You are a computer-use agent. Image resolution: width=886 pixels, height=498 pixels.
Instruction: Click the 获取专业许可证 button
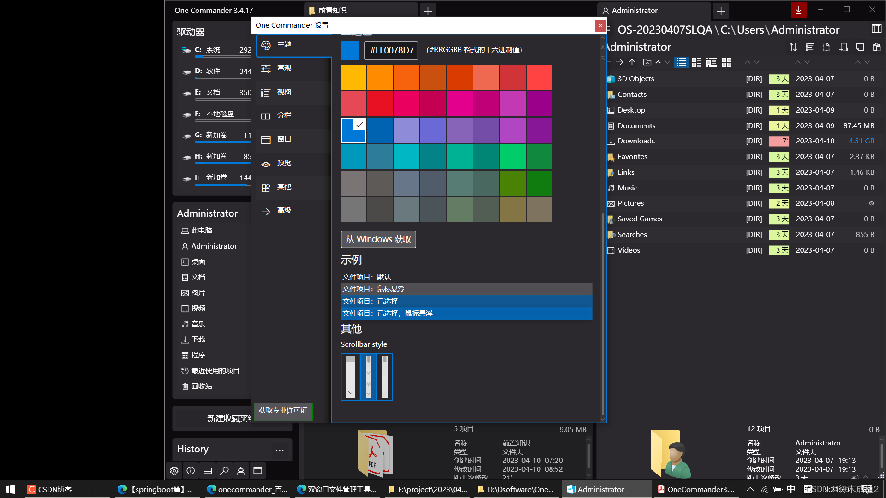coord(283,410)
